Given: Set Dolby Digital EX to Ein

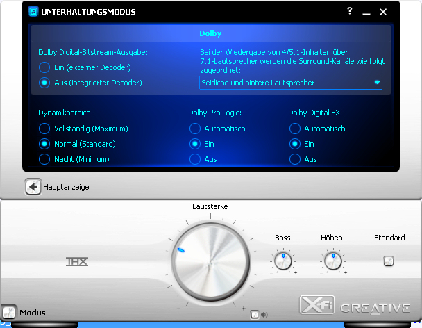Looking at the screenshot, I should click(x=295, y=144).
